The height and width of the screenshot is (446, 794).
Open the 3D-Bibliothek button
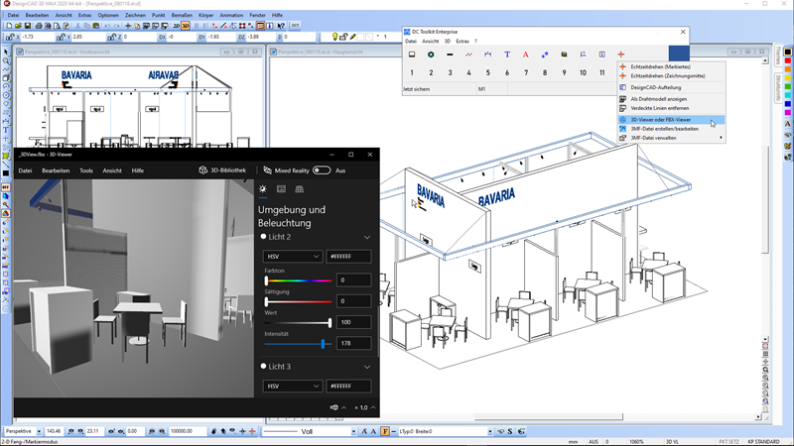click(222, 170)
